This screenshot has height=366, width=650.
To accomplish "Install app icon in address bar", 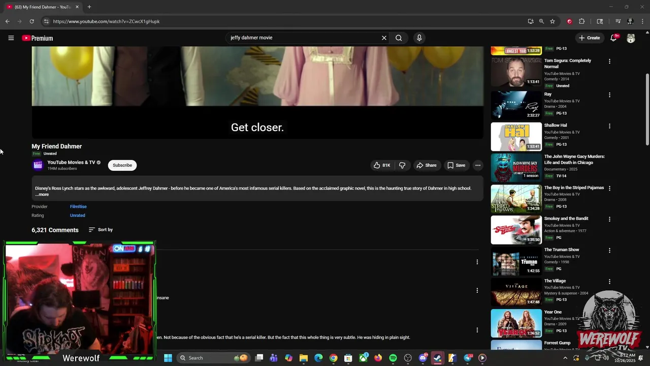I will pyautogui.click(x=531, y=21).
